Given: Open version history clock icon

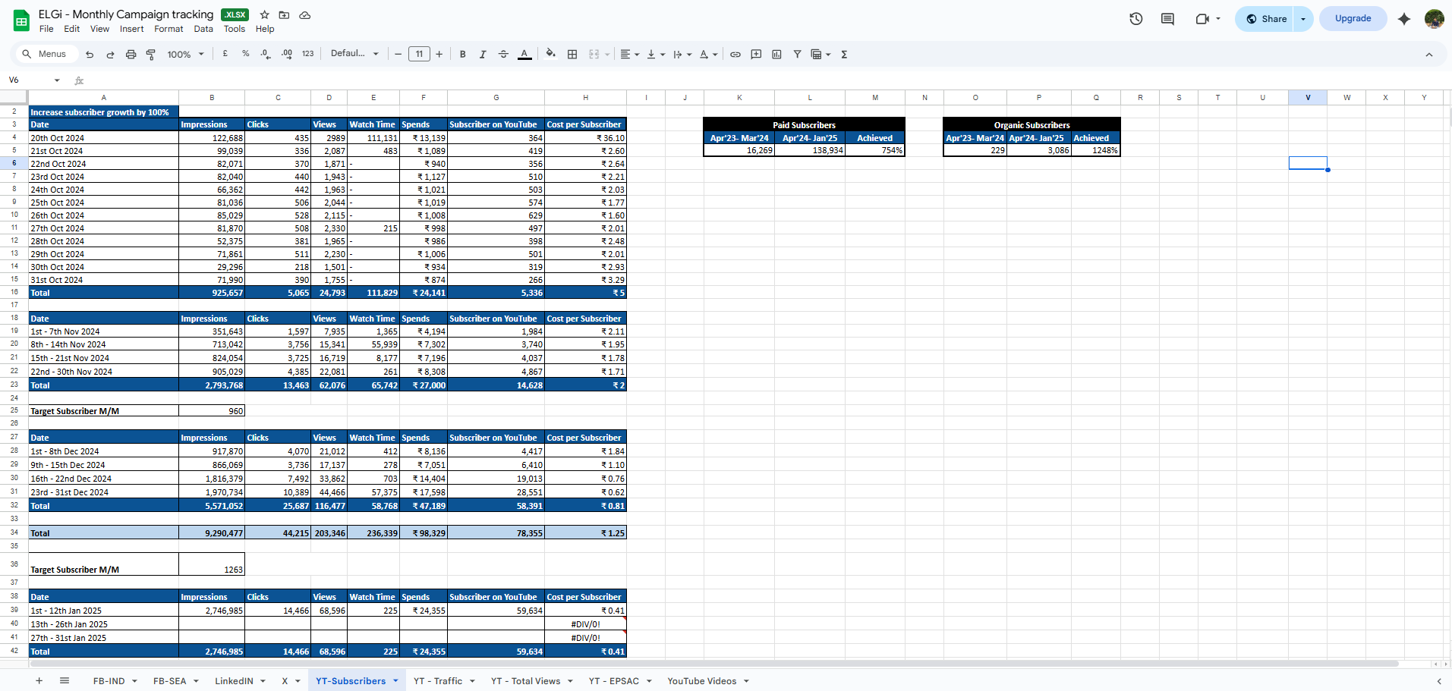Looking at the screenshot, I should [1135, 19].
